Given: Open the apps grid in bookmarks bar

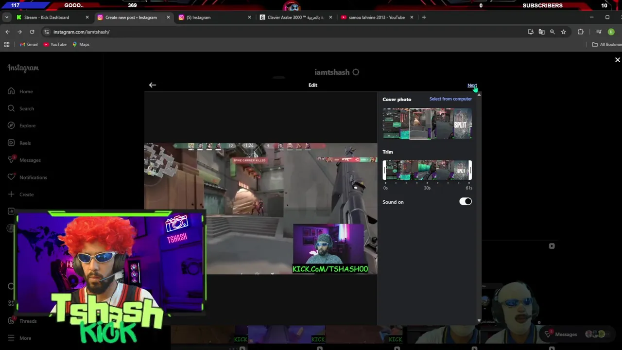Looking at the screenshot, I should [7, 44].
